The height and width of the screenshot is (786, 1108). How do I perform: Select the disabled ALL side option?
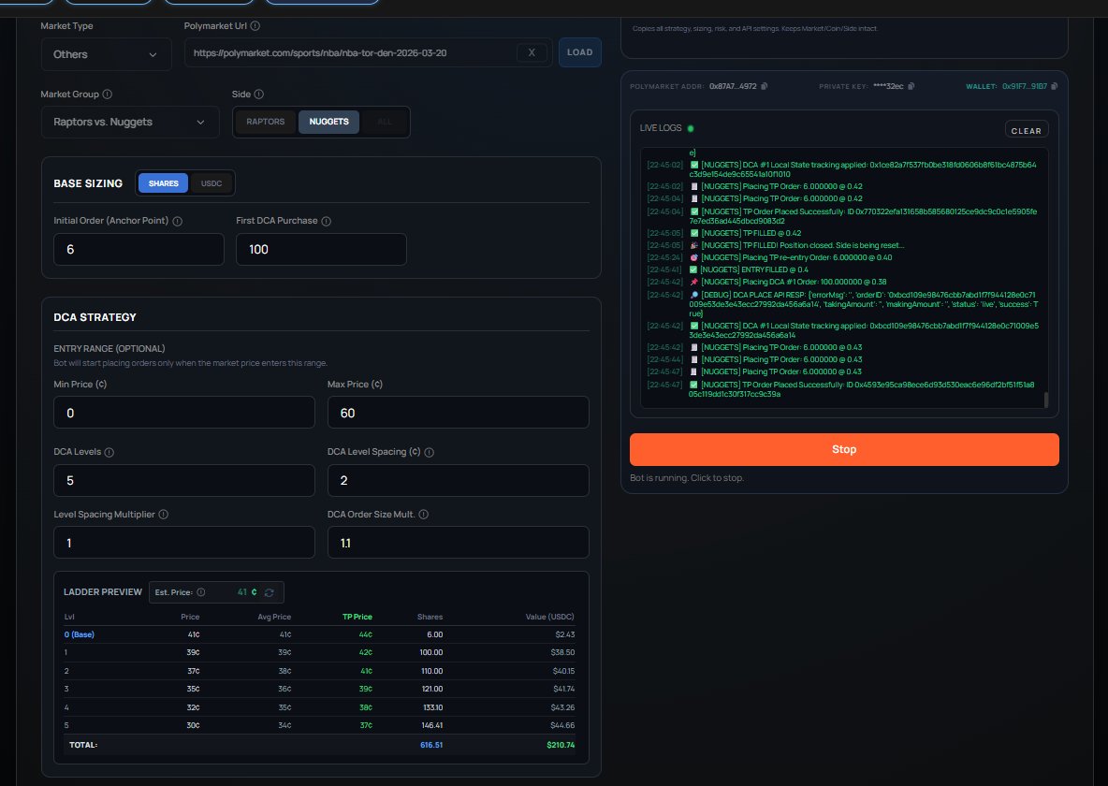[x=385, y=122]
